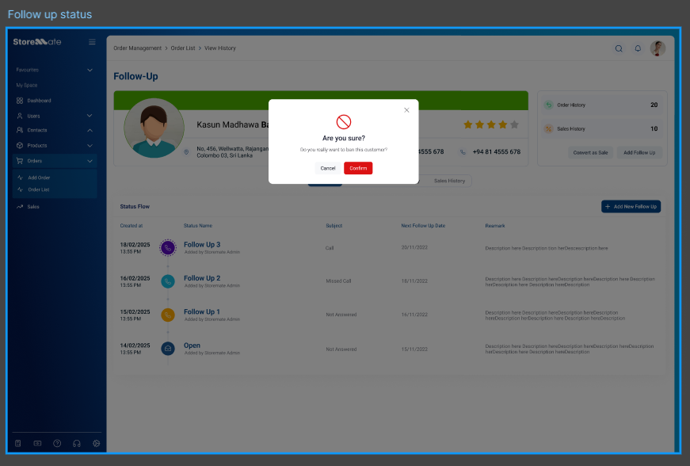Click the Sales History orange icon
Viewport: 690px width, 466px height.
(x=548, y=129)
